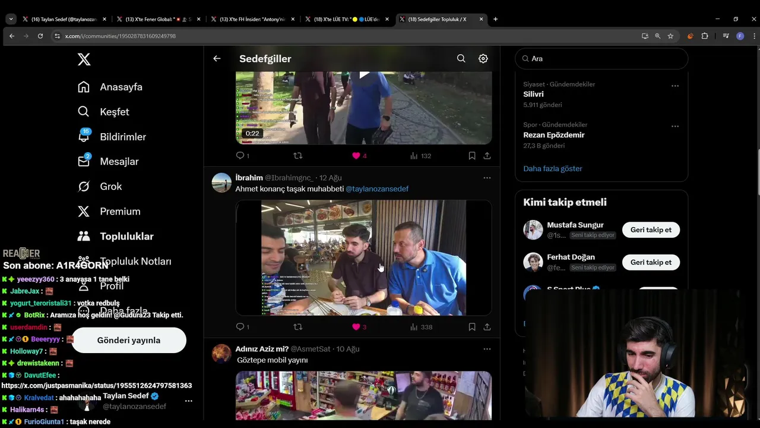Open Ferhat Doğan profile avatar
The height and width of the screenshot is (428, 760).
coord(533,262)
